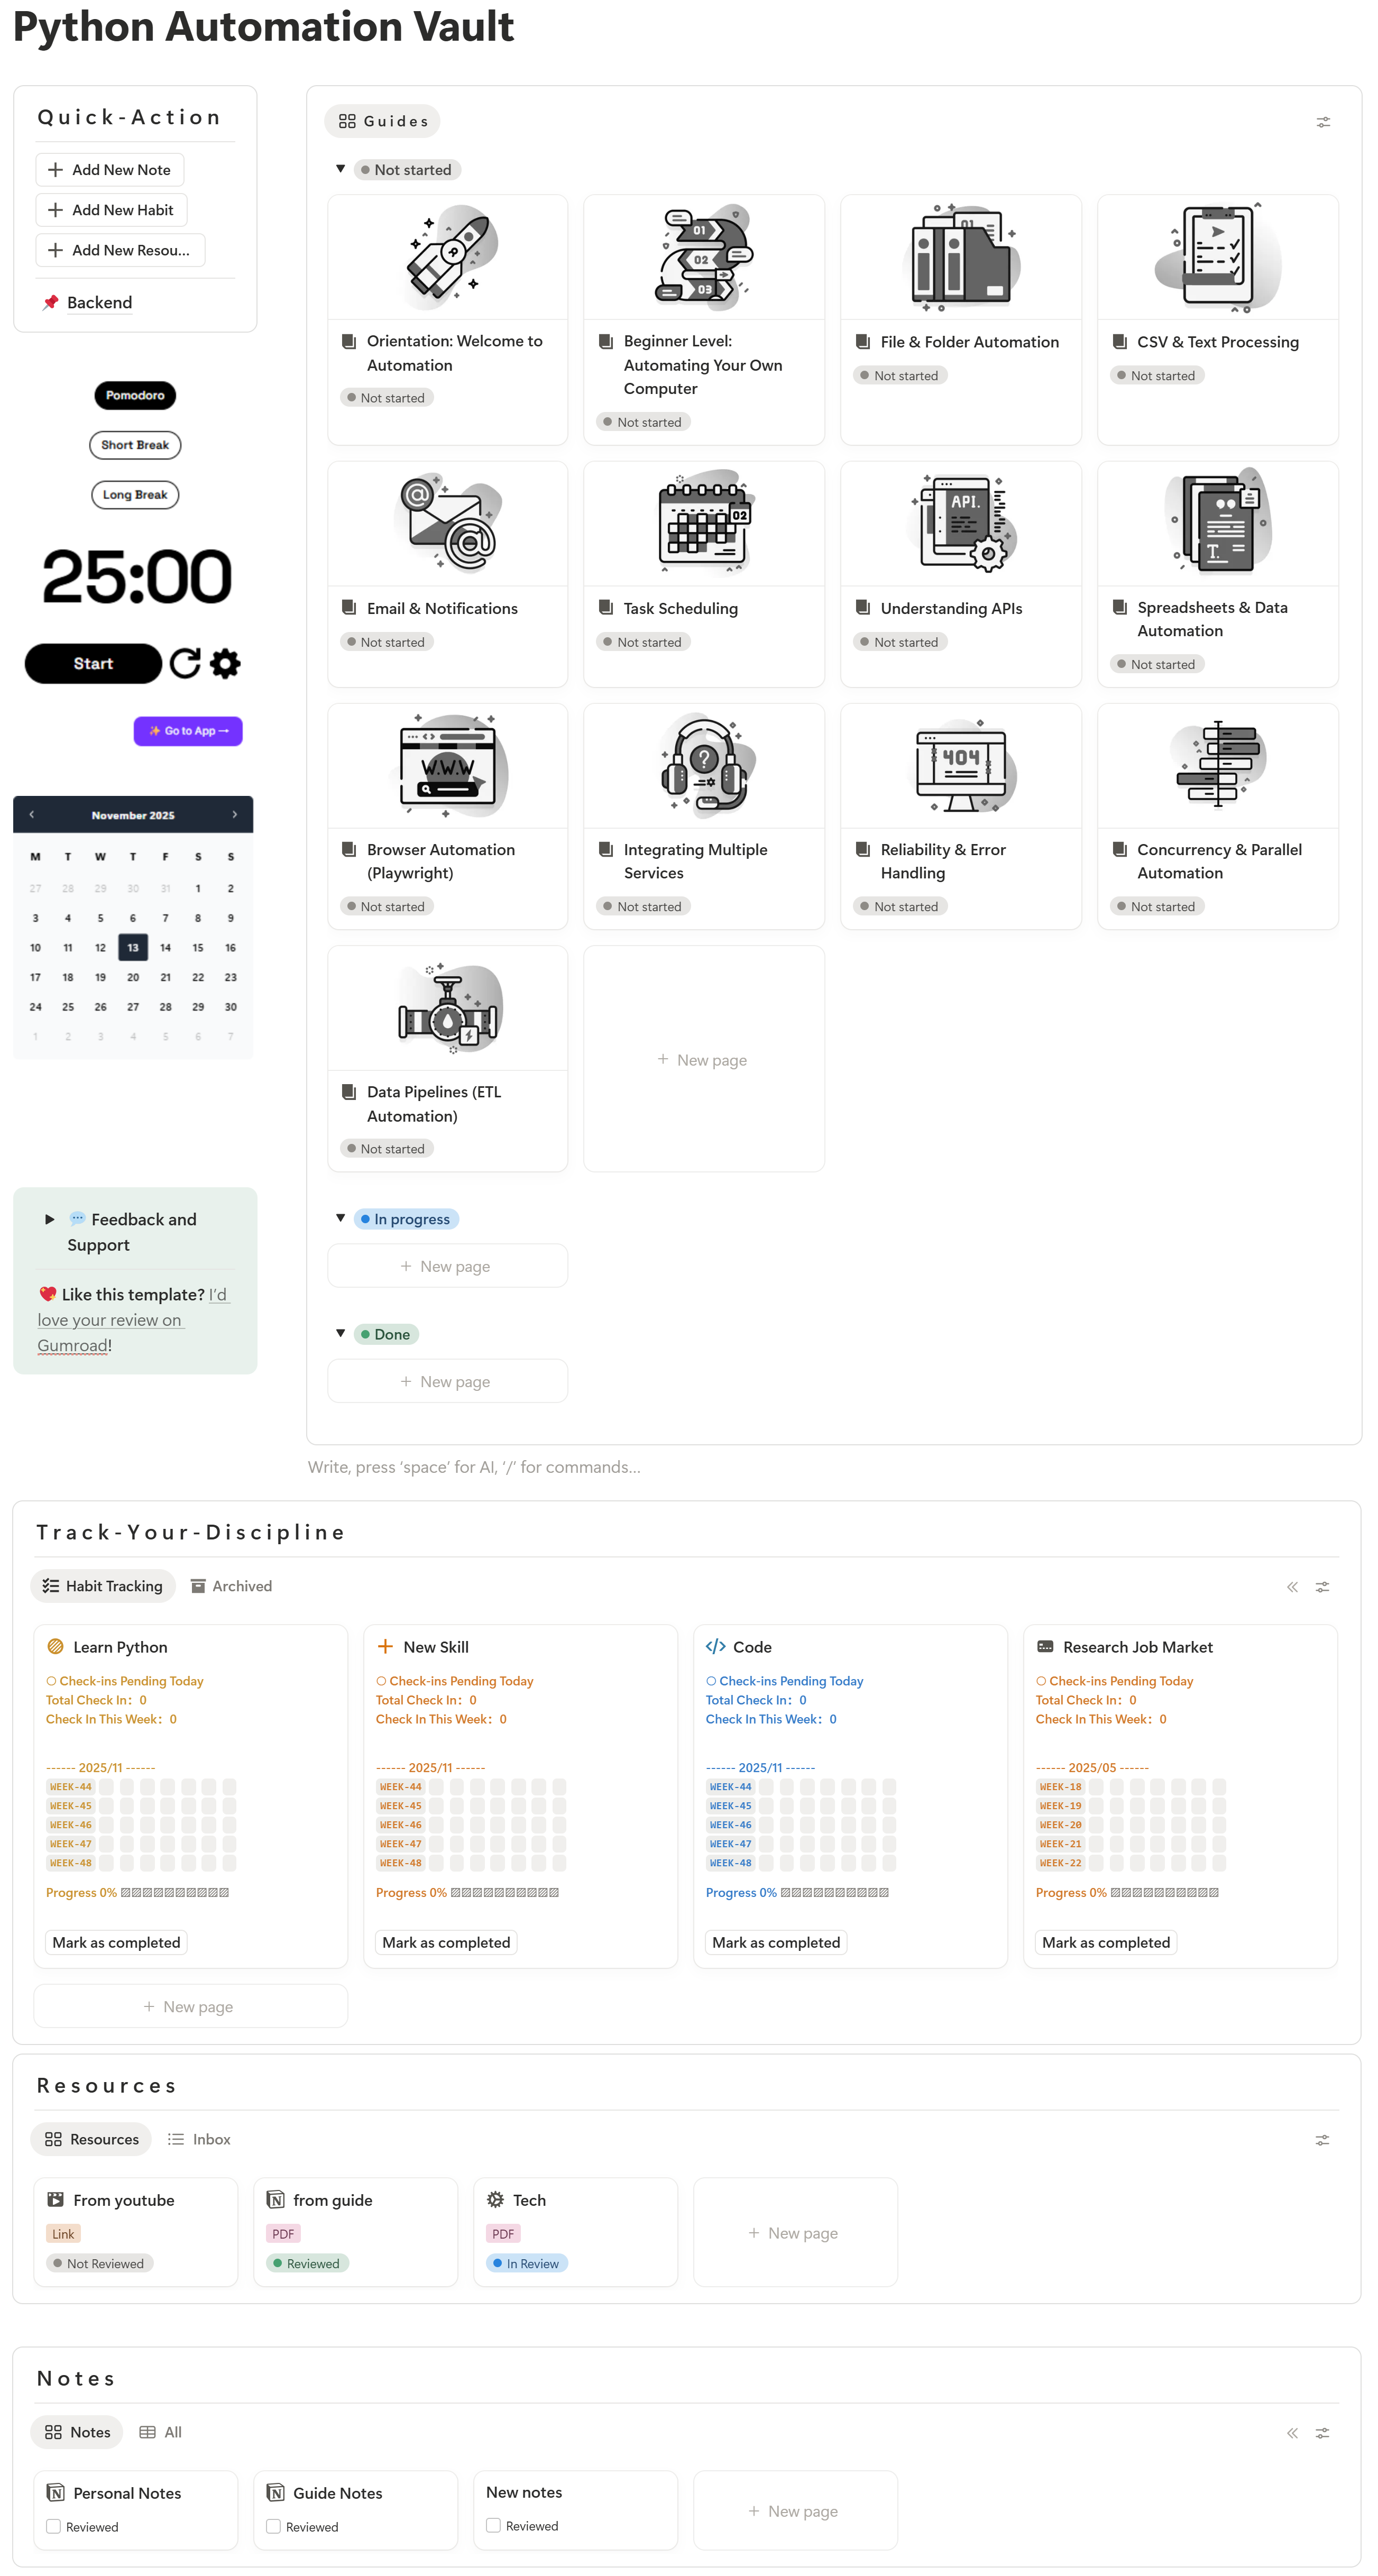
Task: Click the plus icon on Add New Note
Action: click(x=56, y=170)
